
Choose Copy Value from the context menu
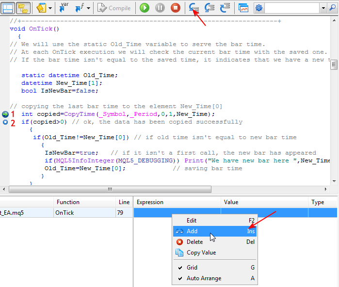tap(215, 253)
